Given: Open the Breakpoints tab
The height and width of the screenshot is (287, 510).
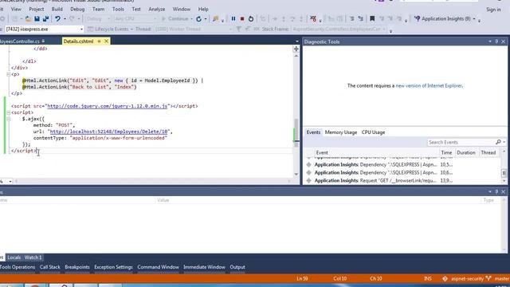Looking at the screenshot, I should click(77, 267).
